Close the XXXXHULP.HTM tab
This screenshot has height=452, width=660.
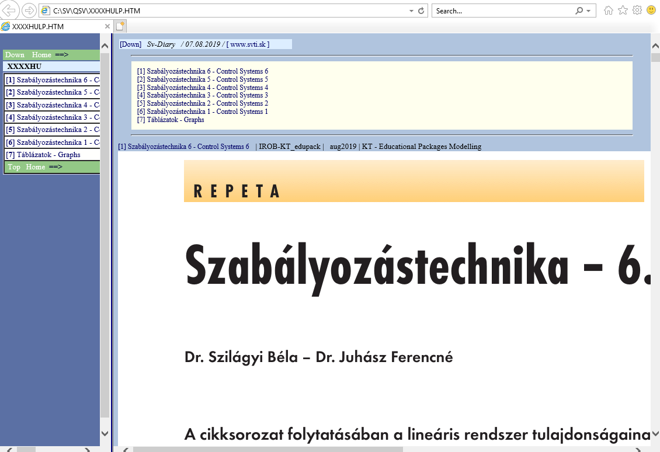107,26
